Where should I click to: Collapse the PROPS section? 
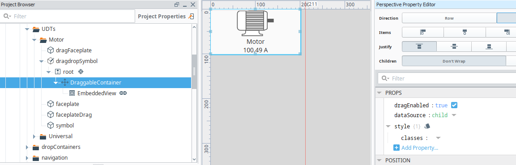(380, 93)
